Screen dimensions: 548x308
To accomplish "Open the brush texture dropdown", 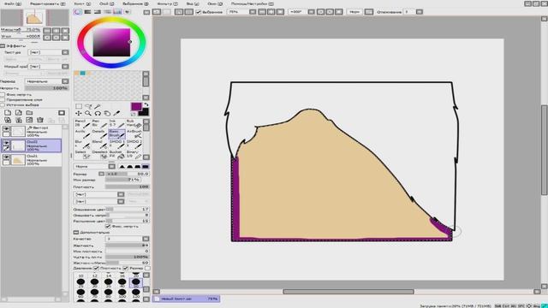I will click(x=98, y=202).
